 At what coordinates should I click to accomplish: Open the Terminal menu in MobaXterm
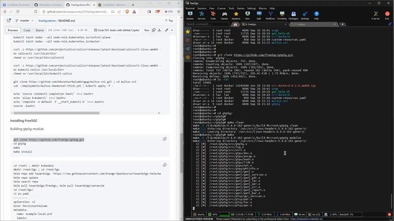(x=190, y=8)
